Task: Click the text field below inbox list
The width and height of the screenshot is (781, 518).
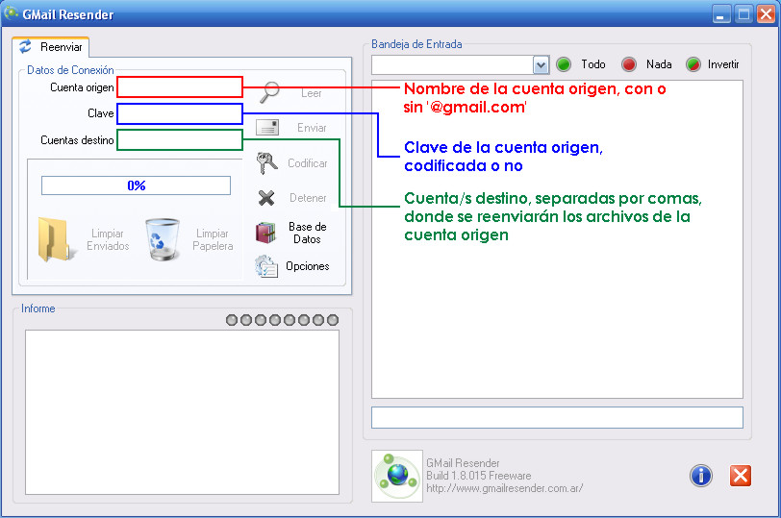Action: (x=557, y=418)
